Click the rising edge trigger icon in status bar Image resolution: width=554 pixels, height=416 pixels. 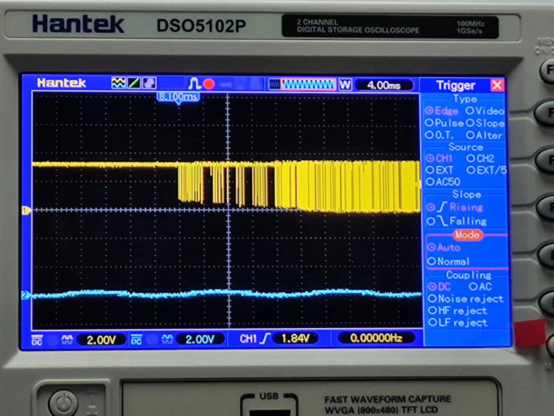point(265,339)
